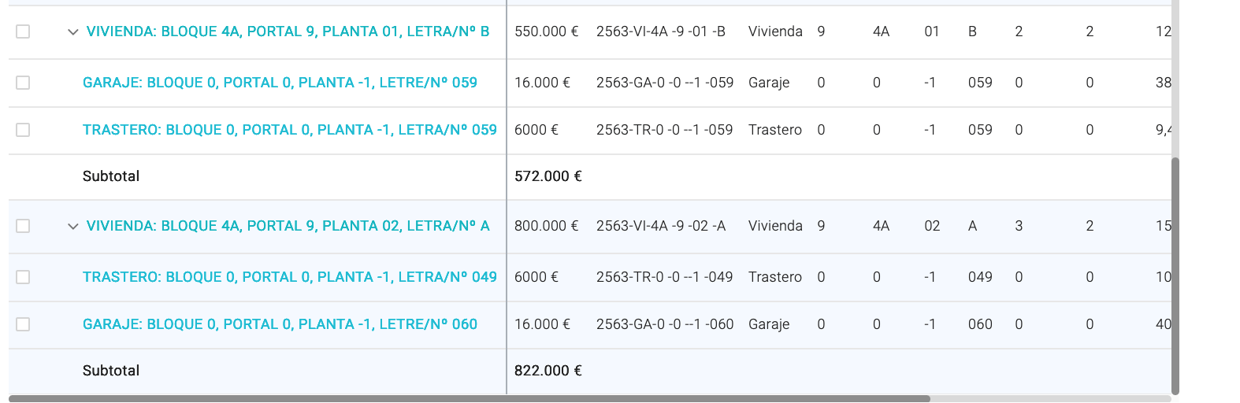Viewport: 1240px width, 403px height.
Task: Tick the checkbox for Vivienda Planta 01 Letra B
Action: coord(23,31)
